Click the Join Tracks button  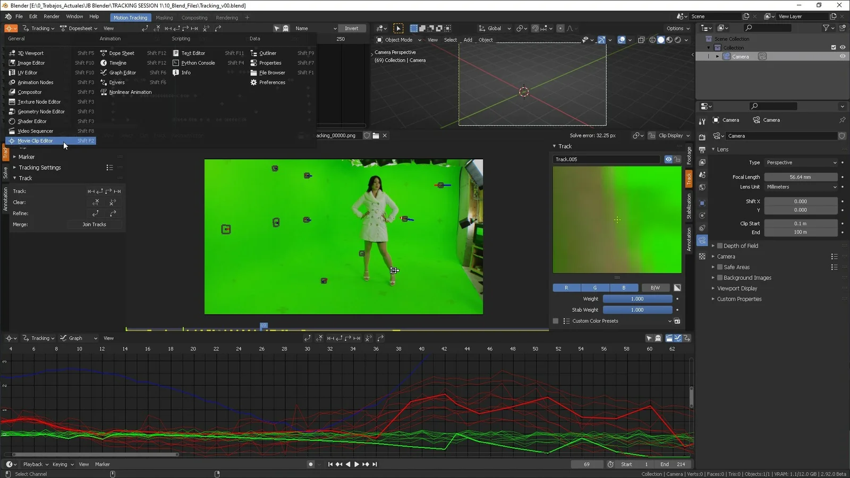pyautogui.click(x=94, y=224)
